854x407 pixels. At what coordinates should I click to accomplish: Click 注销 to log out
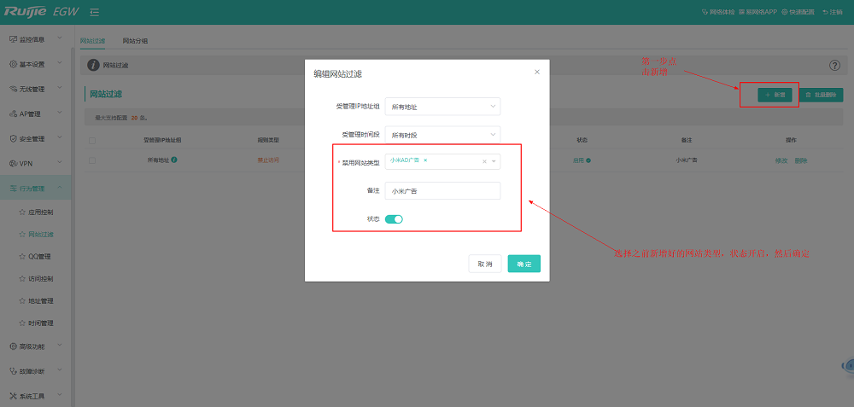[x=833, y=12]
